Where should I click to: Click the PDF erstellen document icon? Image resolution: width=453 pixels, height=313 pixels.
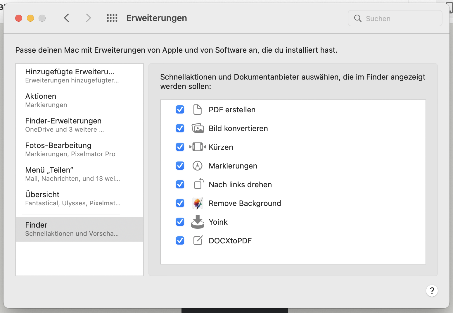pyautogui.click(x=198, y=110)
